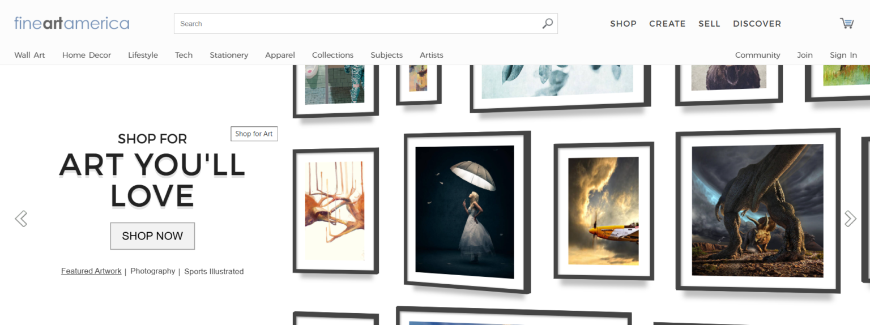Viewport: 870px width, 325px height.
Task: Open Lifestyle category
Action: click(143, 55)
